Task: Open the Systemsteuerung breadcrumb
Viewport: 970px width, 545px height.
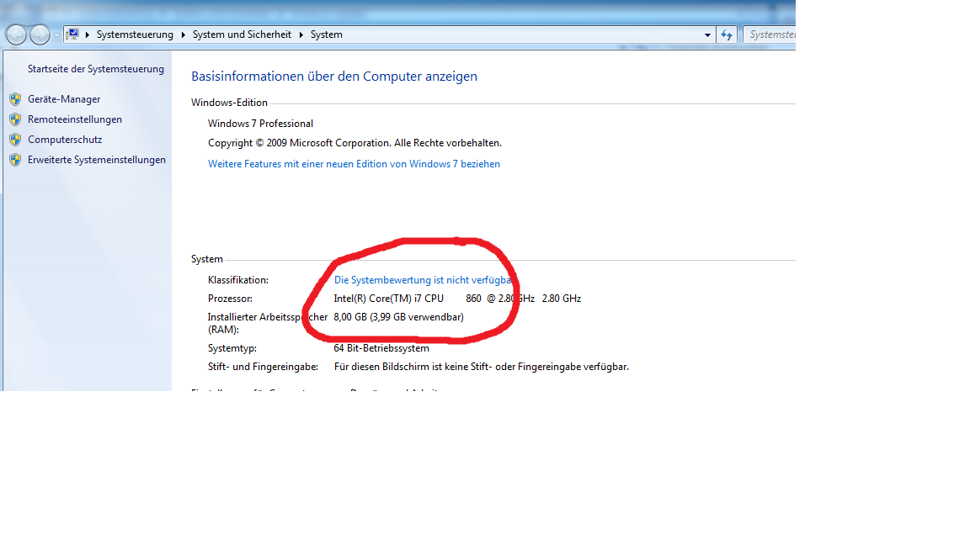Action: click(x=135, y=34)
